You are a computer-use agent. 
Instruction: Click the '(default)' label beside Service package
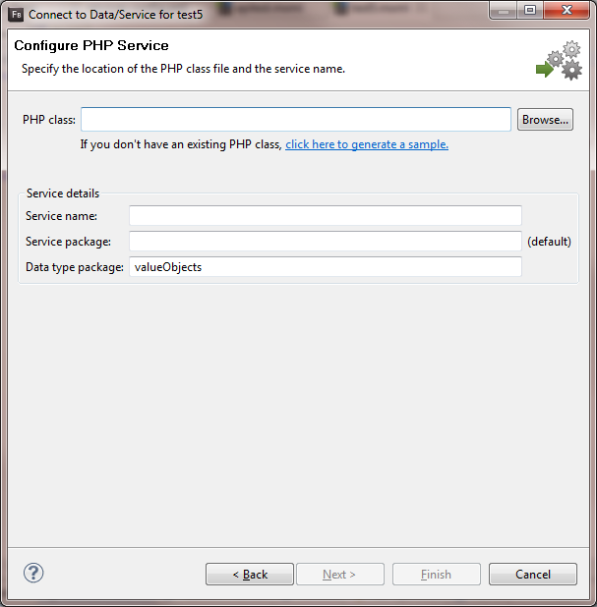(549, 242)
